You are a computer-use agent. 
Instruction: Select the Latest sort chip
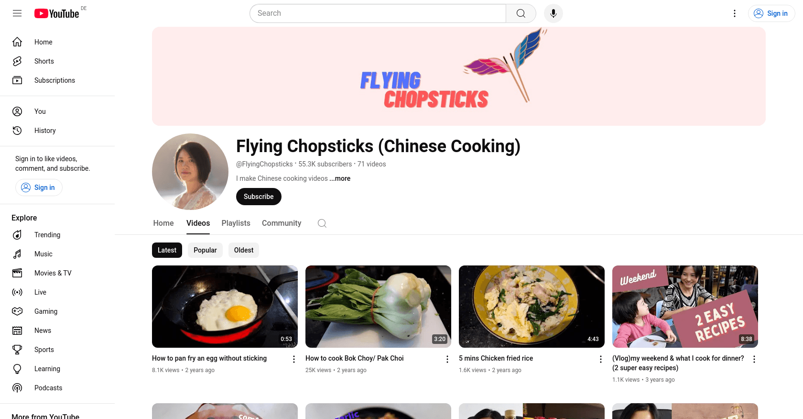(x=167, y=250)
